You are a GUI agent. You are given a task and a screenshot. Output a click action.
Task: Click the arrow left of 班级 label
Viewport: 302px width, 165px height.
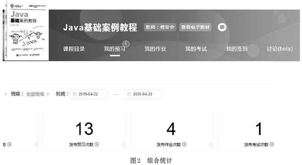click(6, 94)
